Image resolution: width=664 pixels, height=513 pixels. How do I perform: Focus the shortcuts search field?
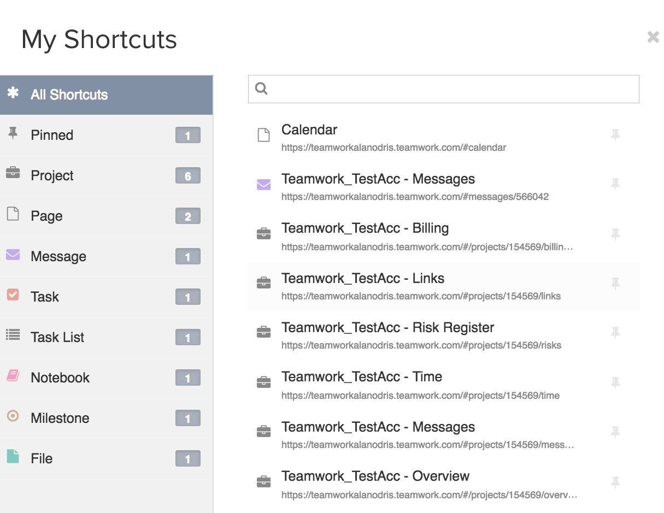coord(443,89)
